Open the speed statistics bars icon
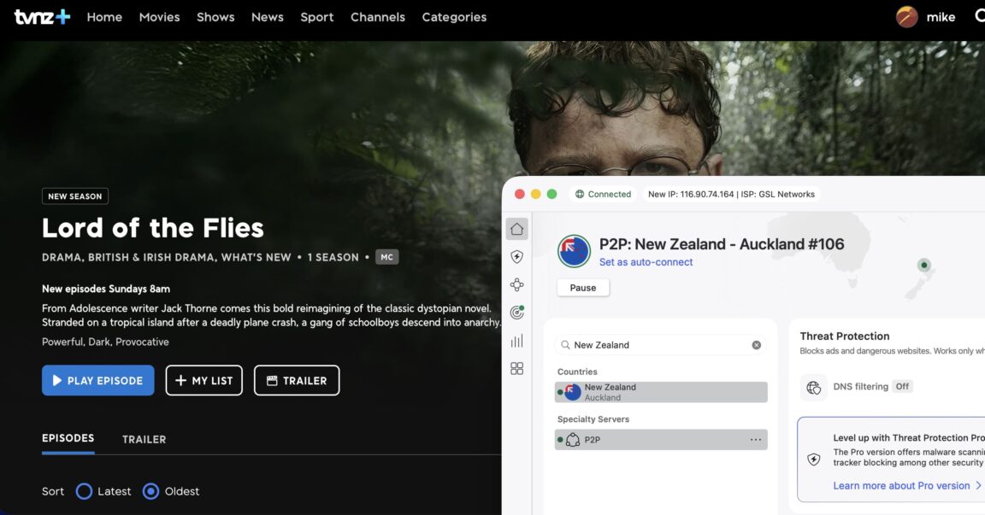985x515 pixels. [x=516, y=341]
